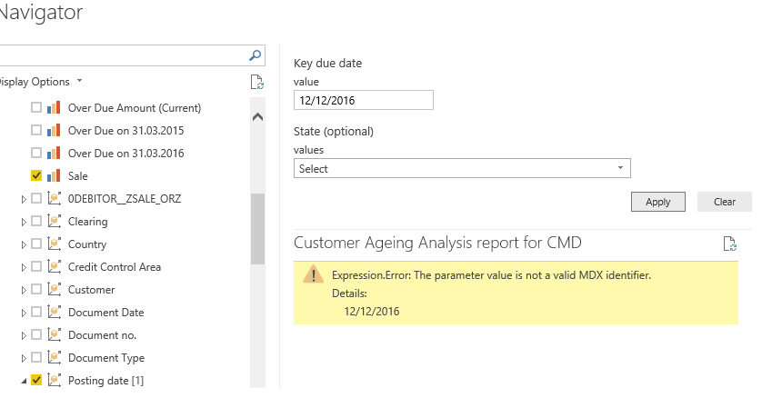Click the measure icon for Over Due Amount (Current)
The width and height of the screenshot is (762, 418).
click(54, 107)
